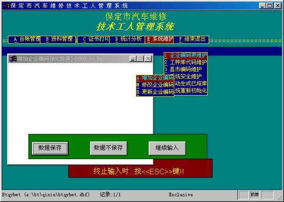Select 更新企业编码 in the submenu

click(x=155, y=92)
